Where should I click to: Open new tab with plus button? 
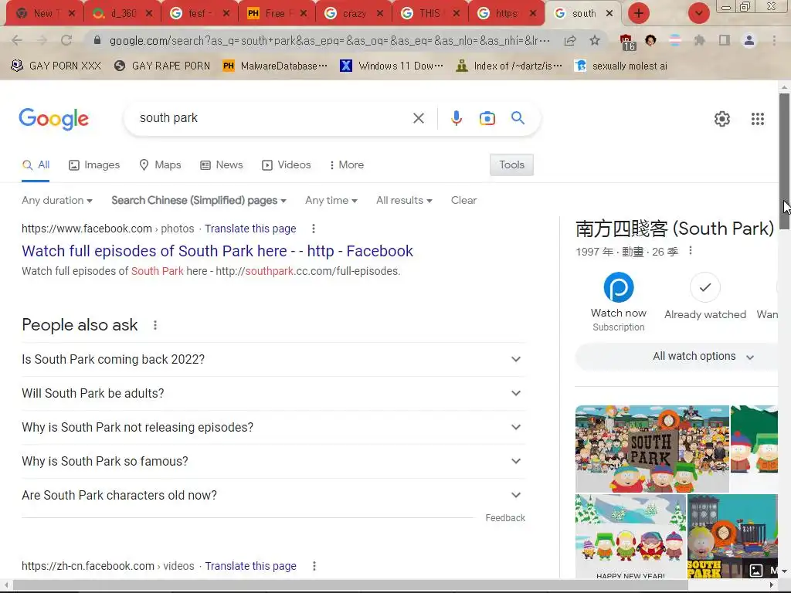pos(639,14)
